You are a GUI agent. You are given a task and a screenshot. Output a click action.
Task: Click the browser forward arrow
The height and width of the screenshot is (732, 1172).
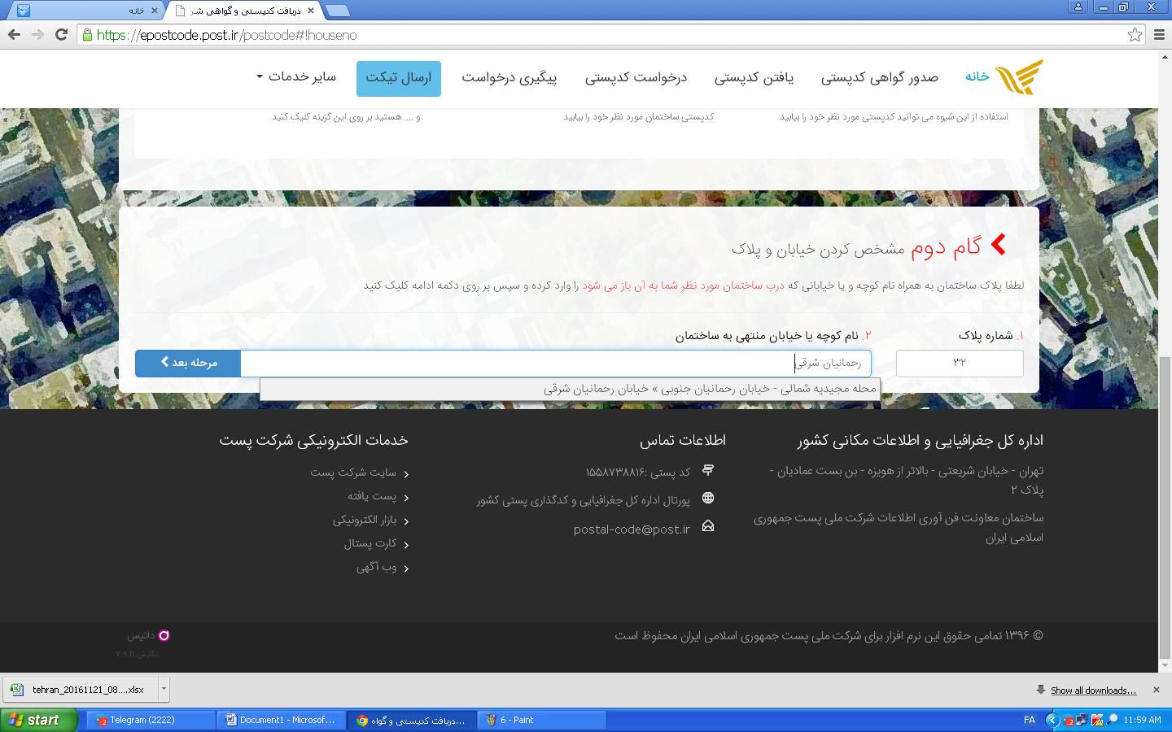pos(37,34)
